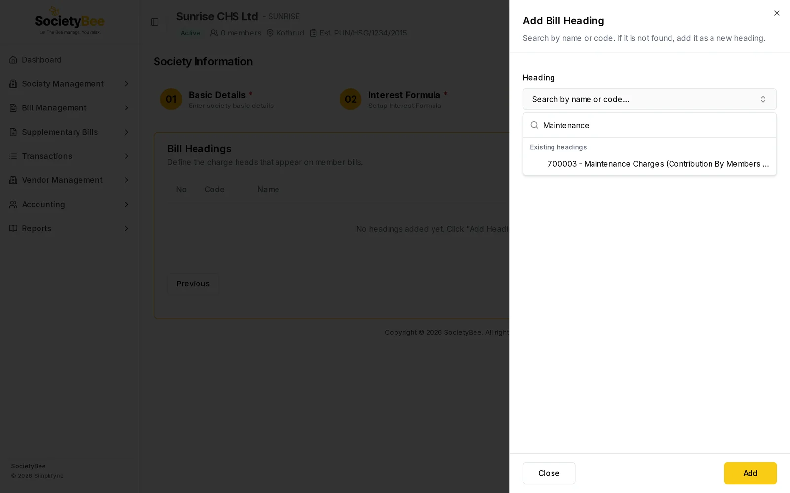Expand Reports chevron
This screenshot has height=493, width=790.
126,229
